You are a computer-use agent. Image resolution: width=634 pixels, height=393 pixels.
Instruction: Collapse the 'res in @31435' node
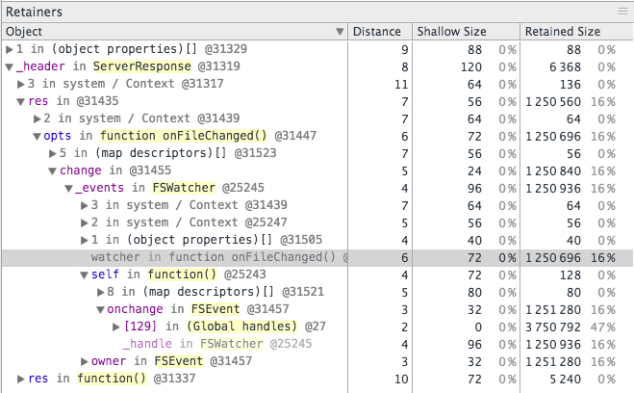point(21,101)
